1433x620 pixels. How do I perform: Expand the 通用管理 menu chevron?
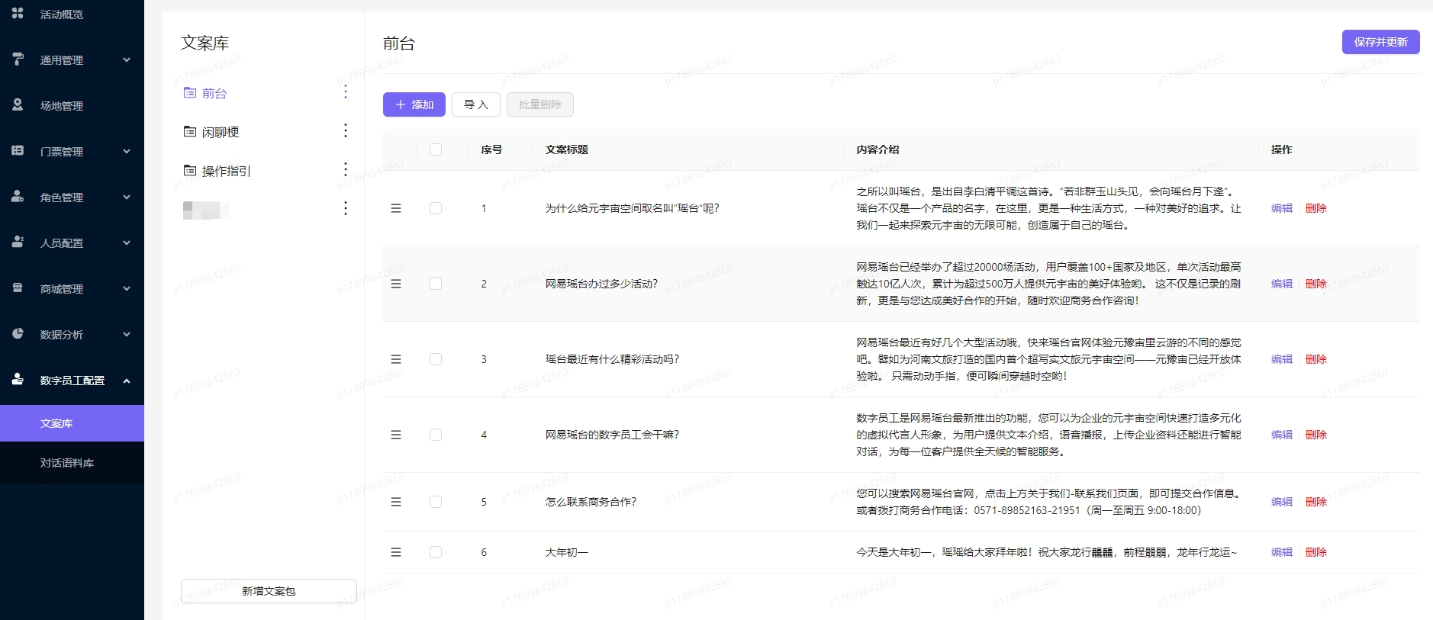[127, 59]
